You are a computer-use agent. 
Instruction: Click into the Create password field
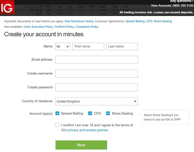coord(96,87)
